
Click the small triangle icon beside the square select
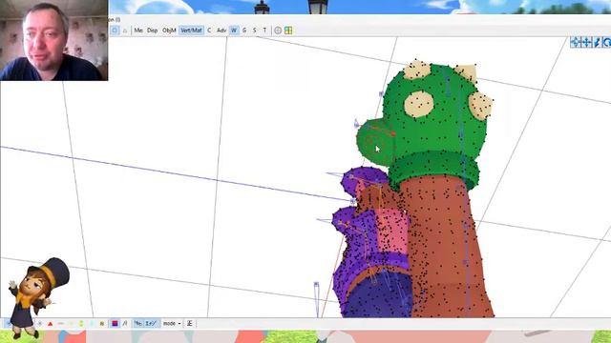[125, 30]
